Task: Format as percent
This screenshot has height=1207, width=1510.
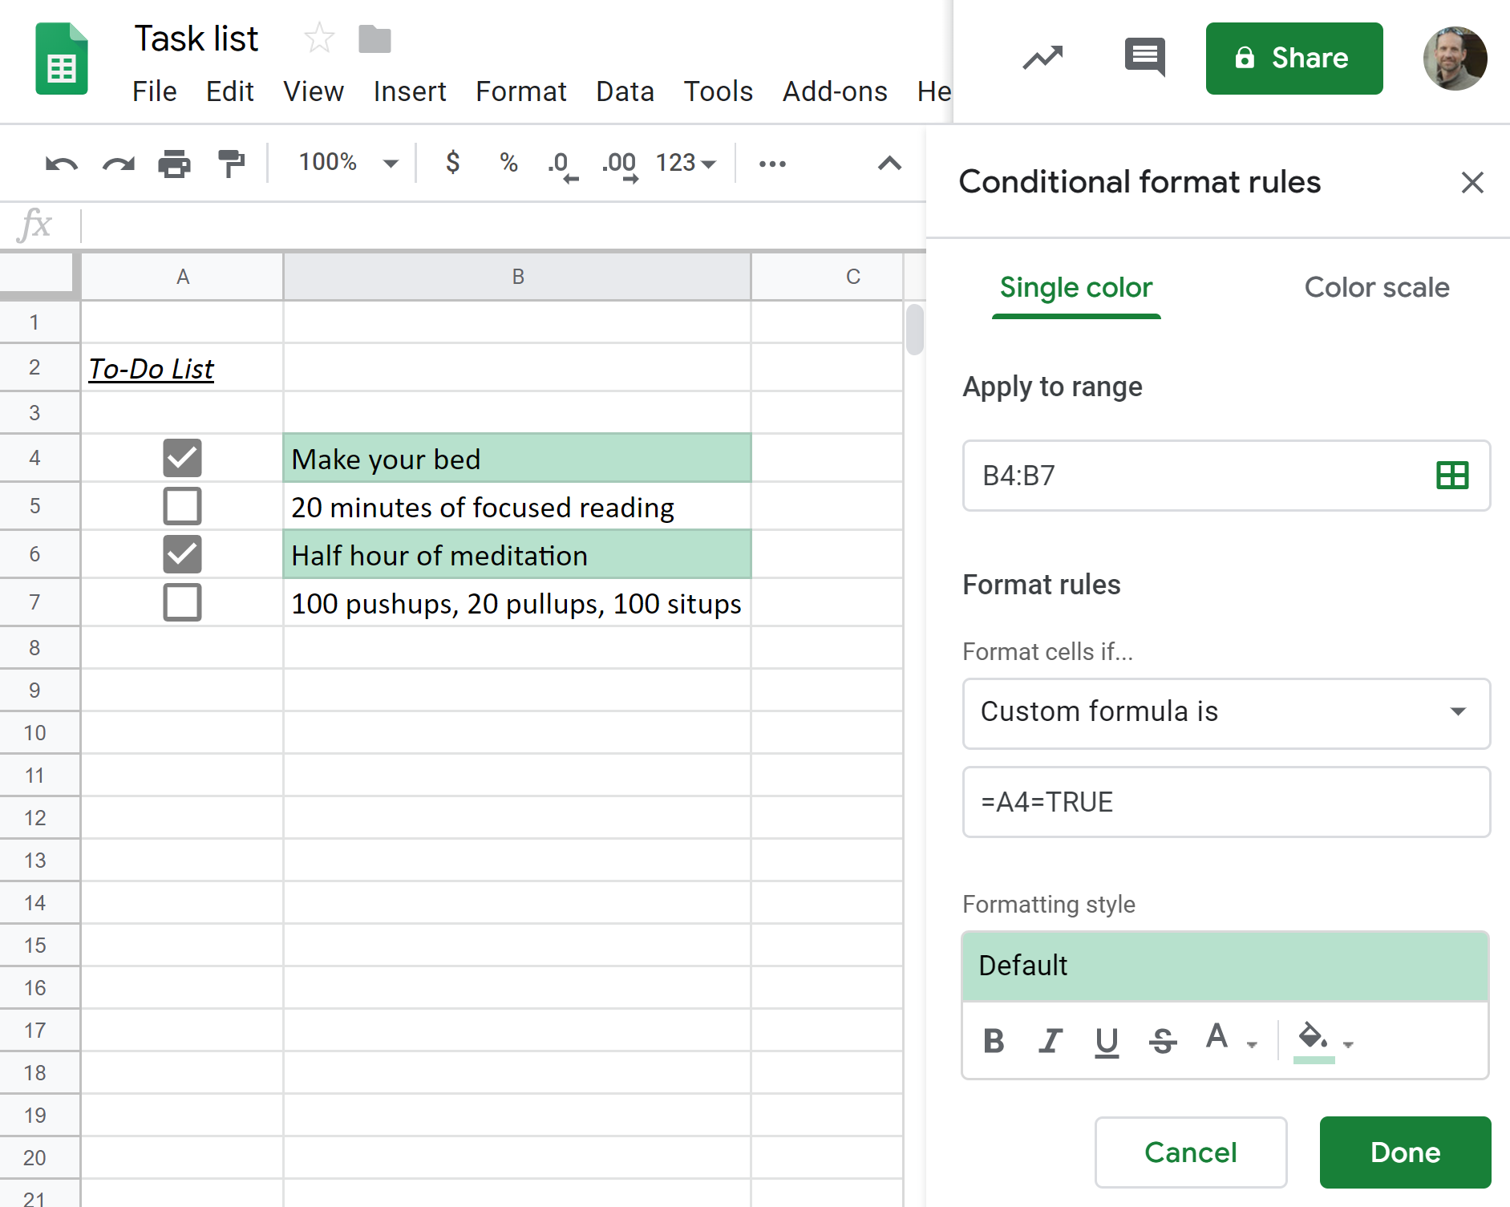Action: click(508, 163)
